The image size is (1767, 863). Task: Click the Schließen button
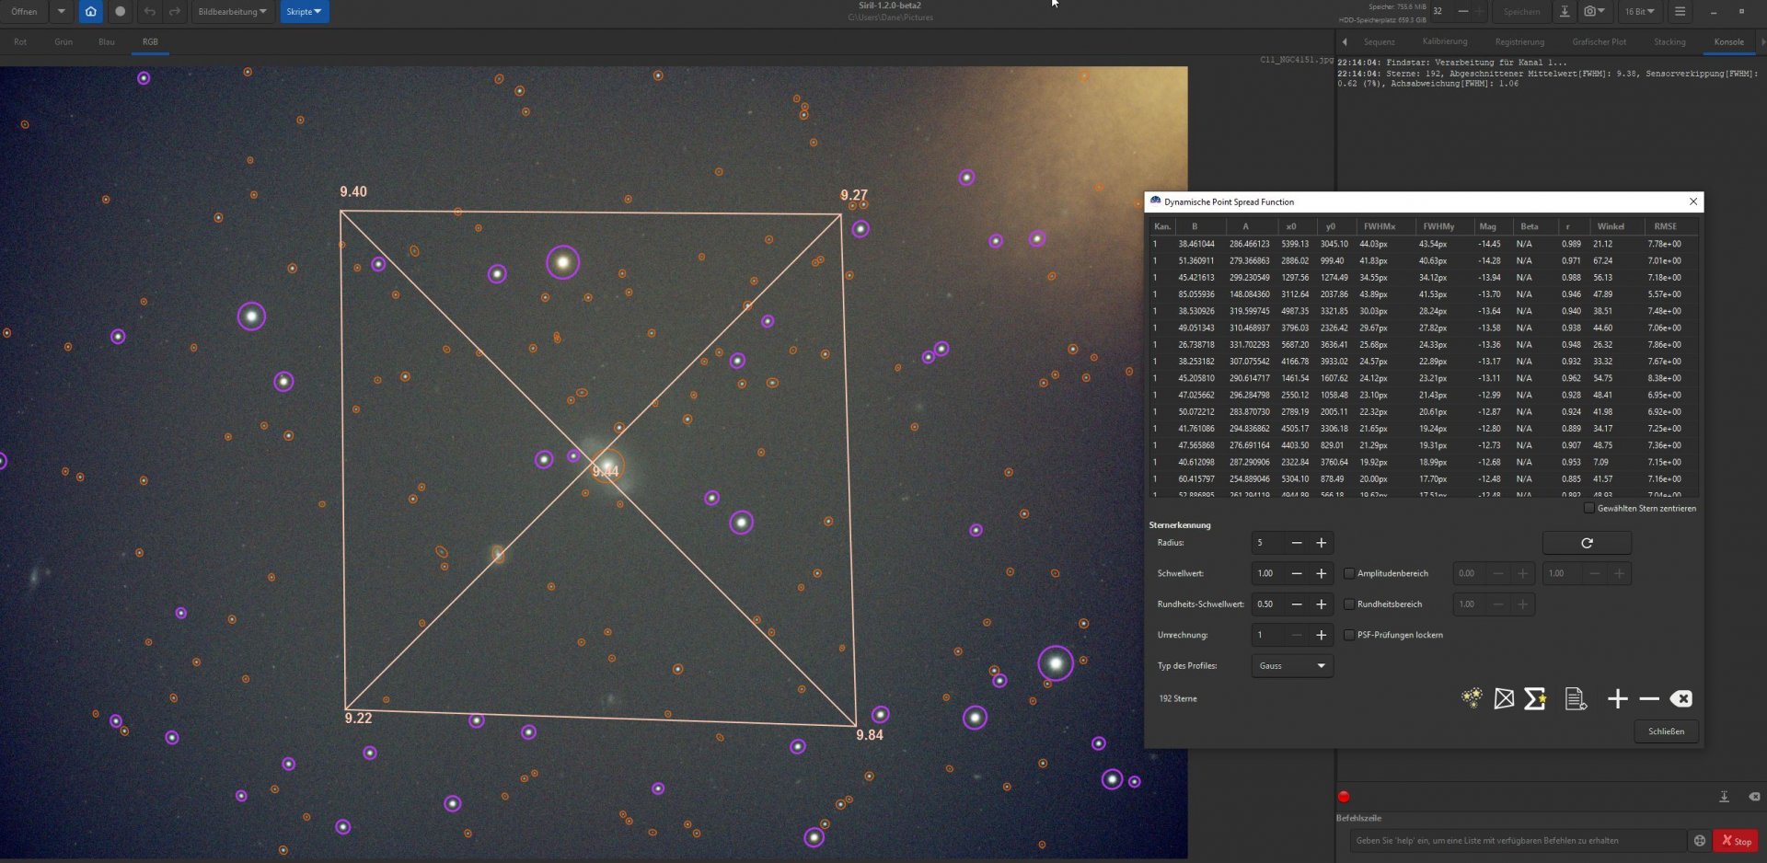pos(1666,731)
